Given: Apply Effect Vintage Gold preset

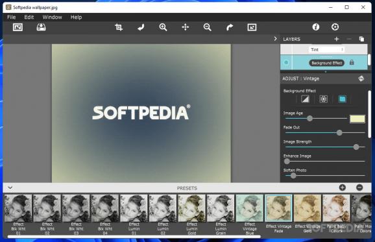Looking at the screenshot, I should point(308,208).
